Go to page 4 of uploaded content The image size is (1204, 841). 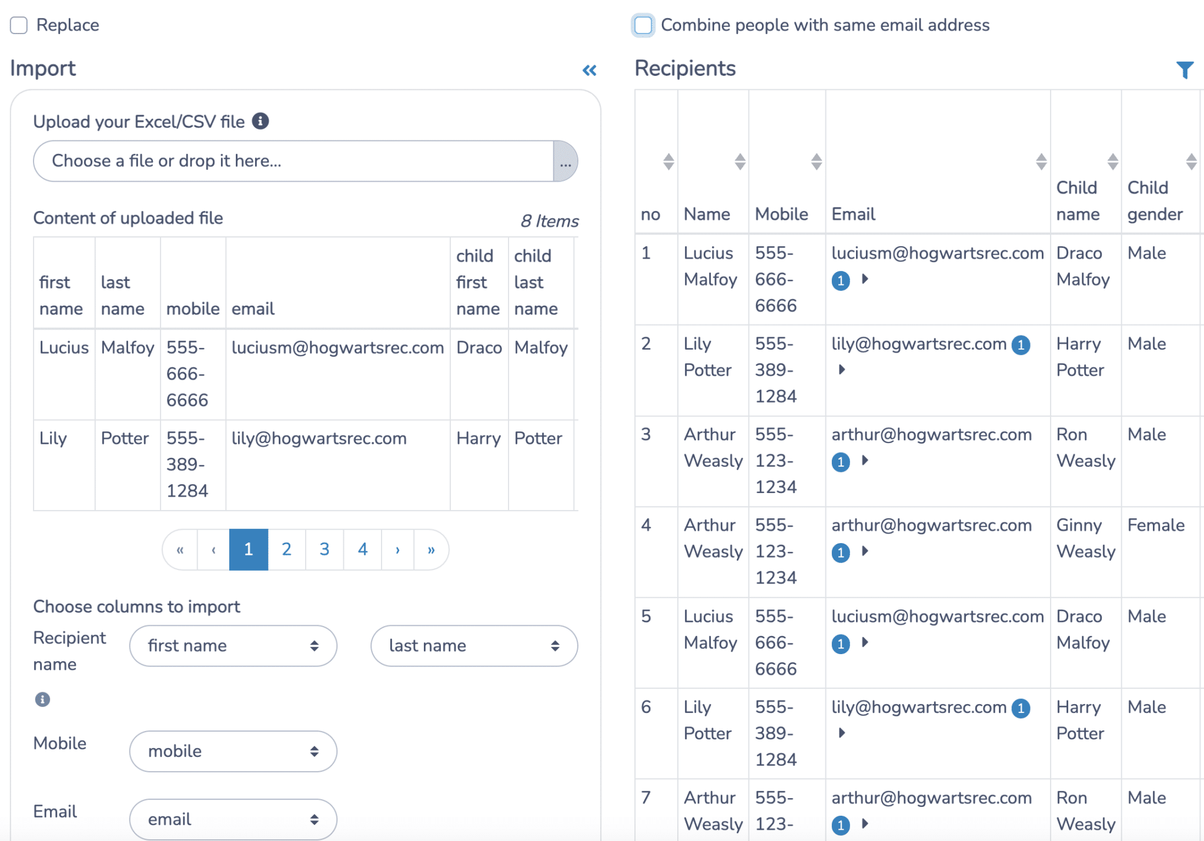pos(362,550)
